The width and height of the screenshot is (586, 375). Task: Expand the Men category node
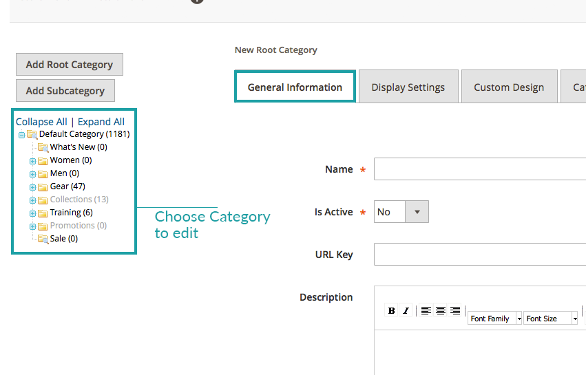click(32, 175)
